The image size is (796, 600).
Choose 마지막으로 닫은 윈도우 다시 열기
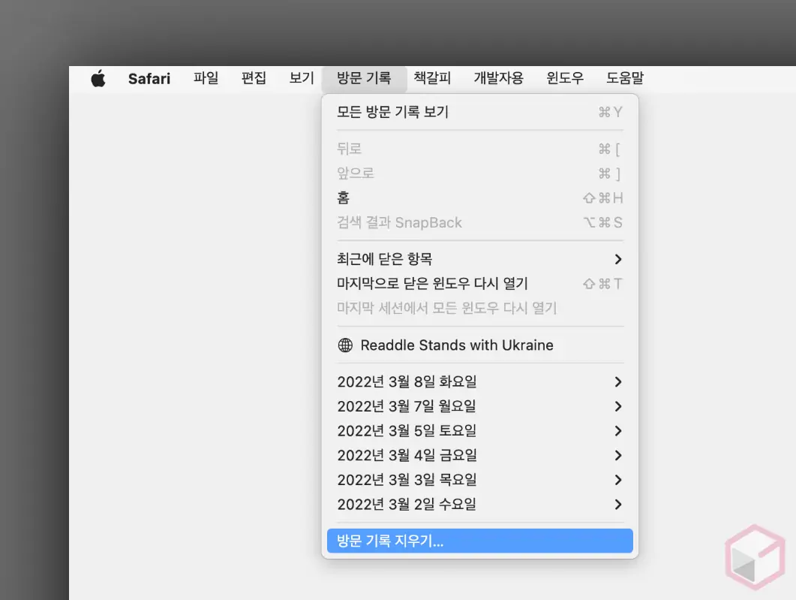[x=479, y=284]
